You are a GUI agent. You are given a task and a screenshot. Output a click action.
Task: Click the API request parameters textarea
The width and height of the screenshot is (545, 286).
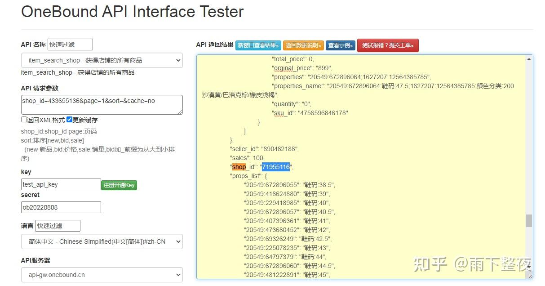click(102, 105)
